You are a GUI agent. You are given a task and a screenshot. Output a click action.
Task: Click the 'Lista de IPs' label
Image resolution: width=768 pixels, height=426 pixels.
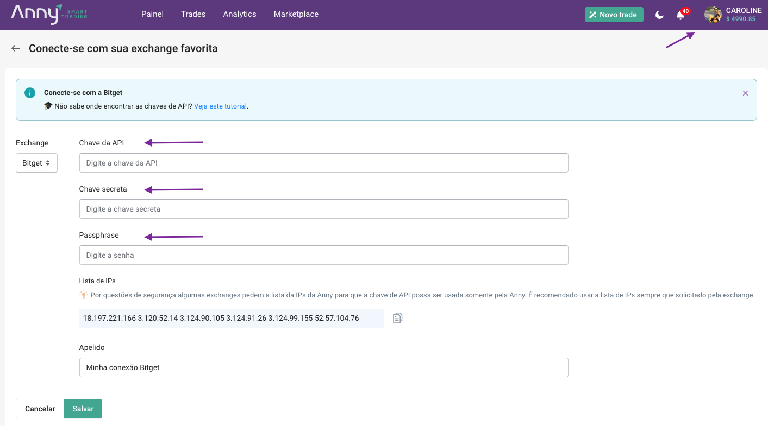pos(97,281)
